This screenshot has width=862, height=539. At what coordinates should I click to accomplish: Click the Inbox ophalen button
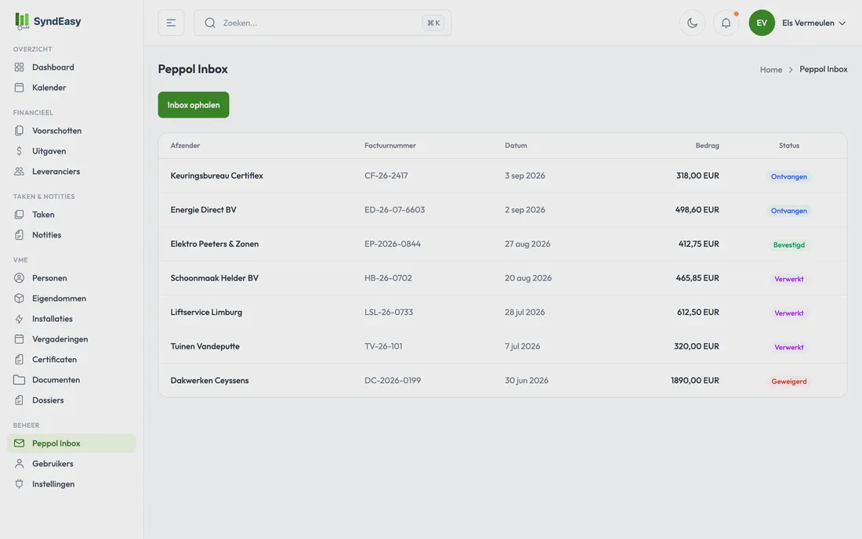click(x=194, y=104)
